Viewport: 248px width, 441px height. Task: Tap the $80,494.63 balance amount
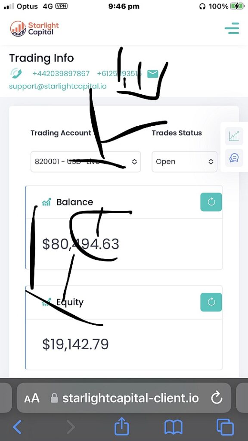click(81, 244)
